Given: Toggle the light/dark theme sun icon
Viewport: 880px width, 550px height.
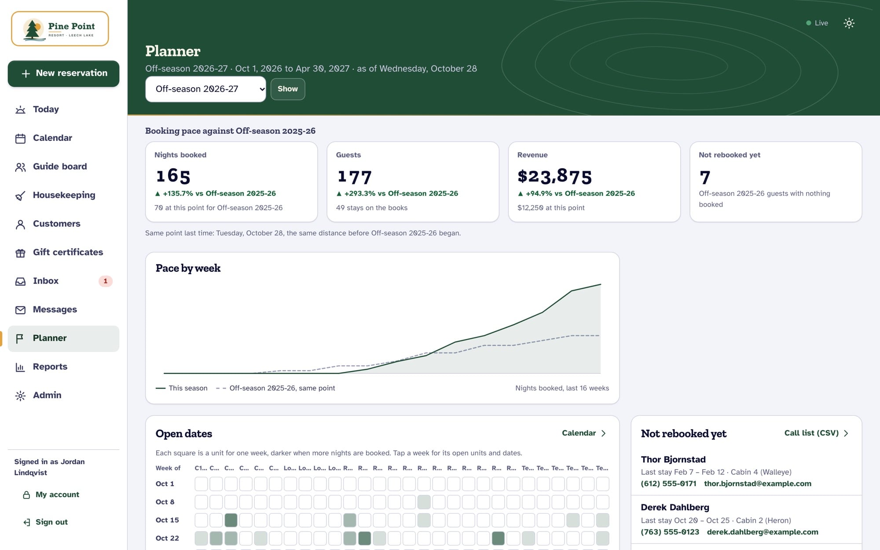Looking at the screenshot, I should point(849,23).
